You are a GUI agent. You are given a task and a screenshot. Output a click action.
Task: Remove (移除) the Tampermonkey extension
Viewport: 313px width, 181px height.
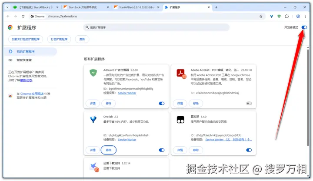click(x=196, y=150)
